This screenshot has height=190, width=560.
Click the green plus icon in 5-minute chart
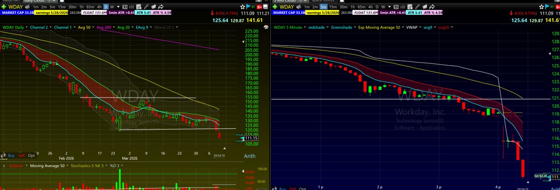click(x=275, y=7)
